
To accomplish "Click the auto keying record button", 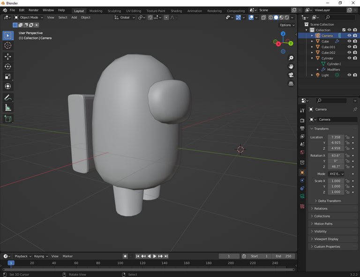I will tap(125, 256).
